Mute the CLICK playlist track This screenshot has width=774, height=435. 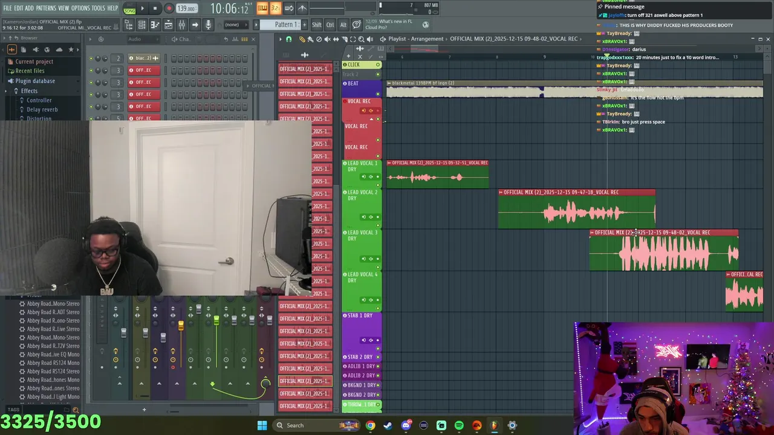(x=378, y=65)
